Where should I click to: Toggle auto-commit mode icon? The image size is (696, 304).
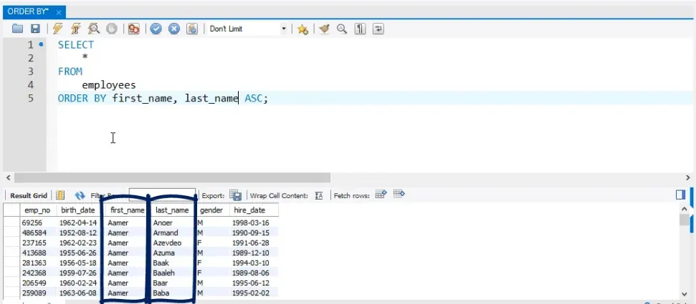pos(192,29)
